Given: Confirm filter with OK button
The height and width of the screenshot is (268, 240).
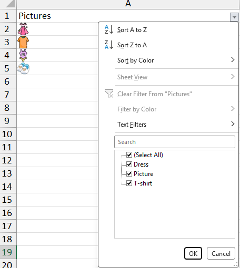Looking at the screenshot, I should click(193, 253).
